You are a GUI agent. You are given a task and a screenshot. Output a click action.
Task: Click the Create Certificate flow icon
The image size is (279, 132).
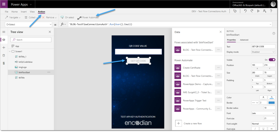(x=178, y=68)
